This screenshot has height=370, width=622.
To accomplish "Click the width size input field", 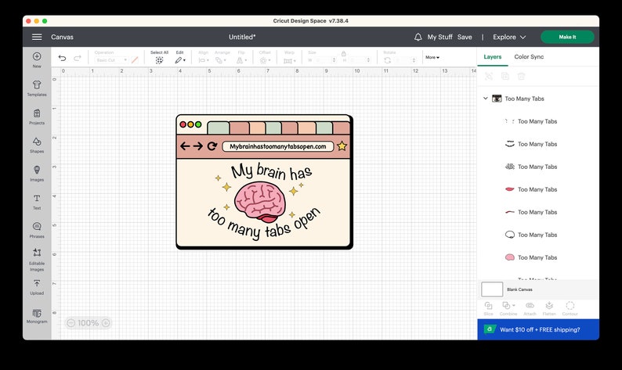I will [x=324, y=60].
